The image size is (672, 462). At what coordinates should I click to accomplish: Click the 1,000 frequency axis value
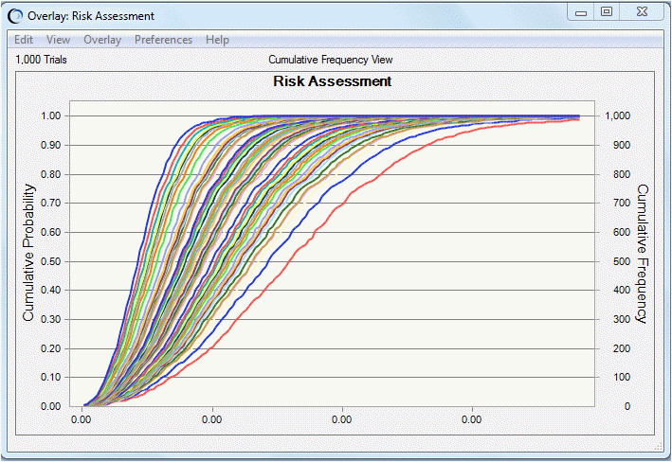point(618,115)
